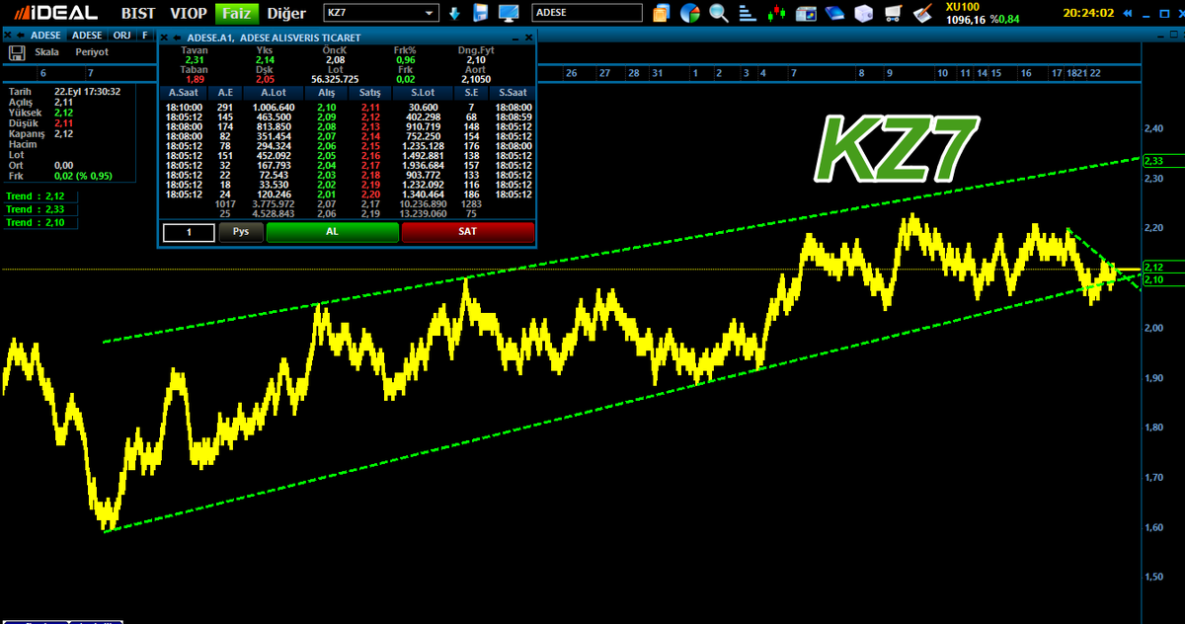Open the Skala menu
This screenshot has height=624, width=1185.
pos(46,52)
